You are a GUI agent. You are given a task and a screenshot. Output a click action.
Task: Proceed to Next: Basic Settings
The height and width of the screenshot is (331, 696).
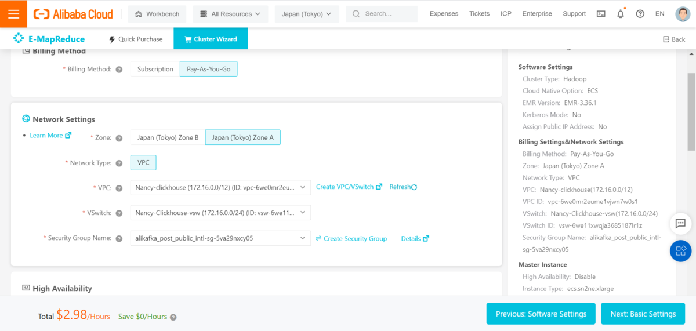643,314
